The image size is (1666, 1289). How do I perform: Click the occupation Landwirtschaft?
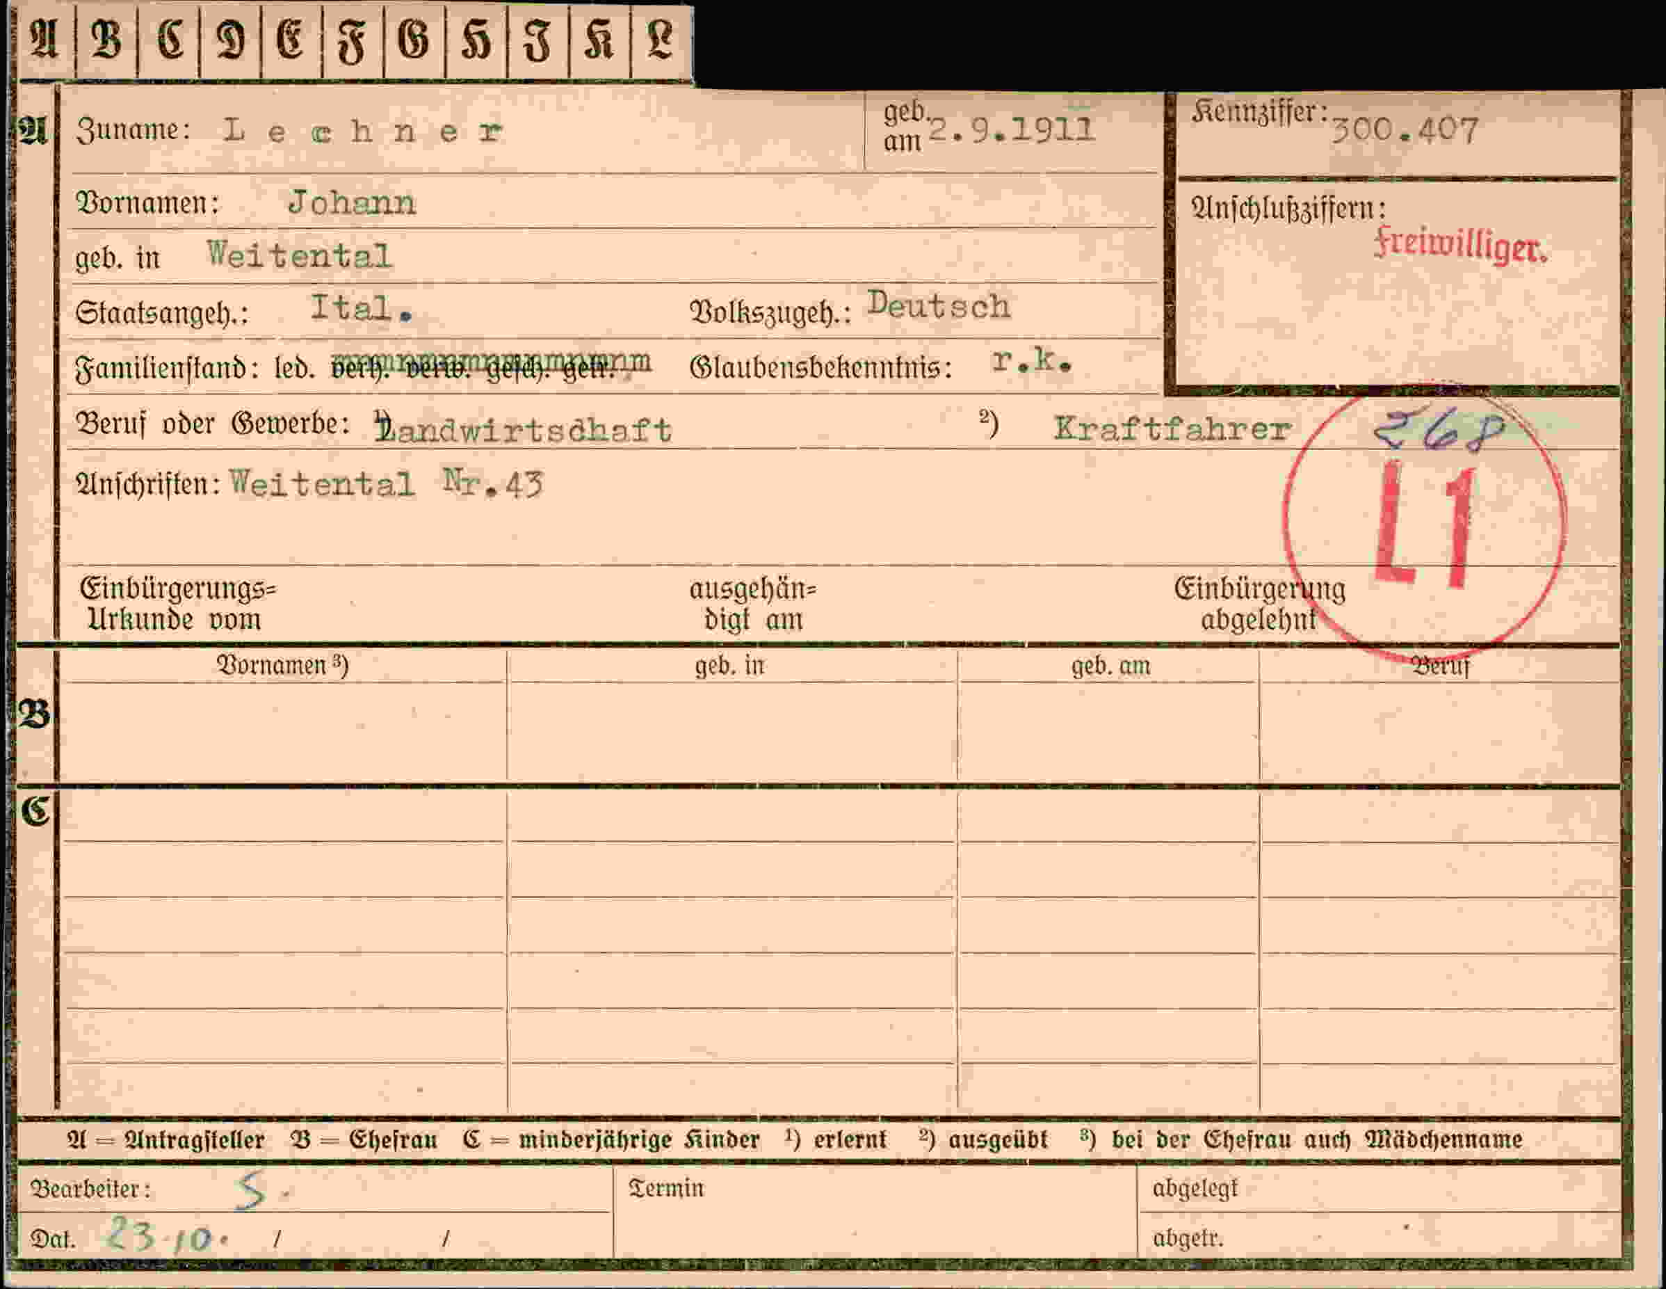[524, 430]
